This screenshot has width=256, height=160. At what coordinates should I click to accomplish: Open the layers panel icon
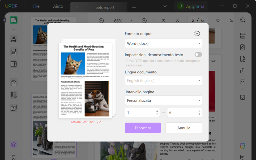coord(14,145)
